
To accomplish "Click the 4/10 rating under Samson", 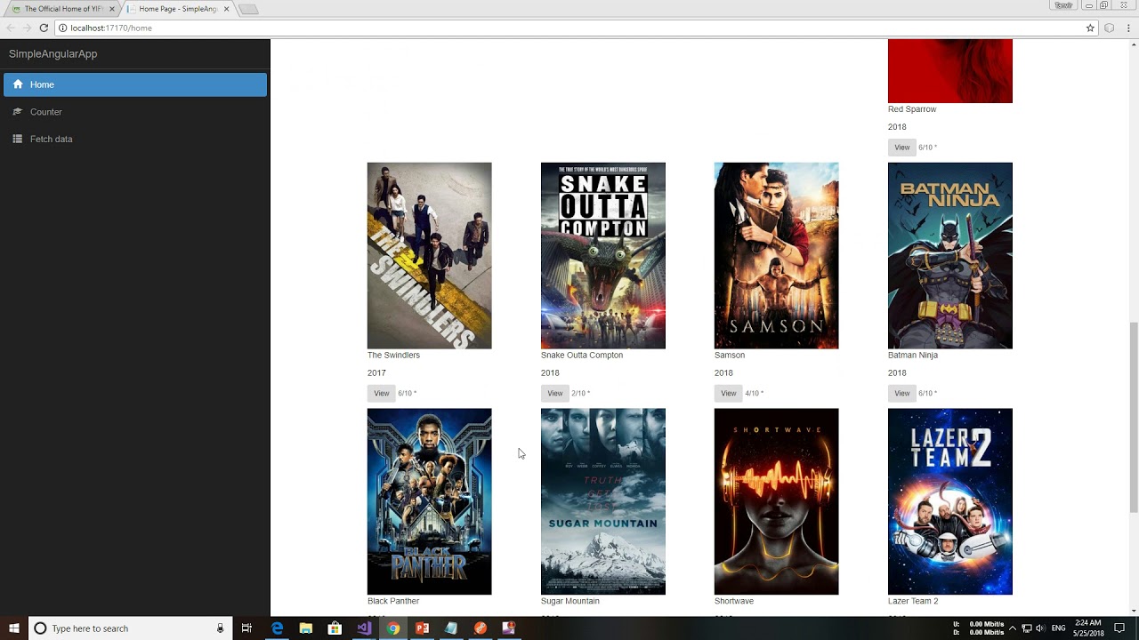I will [754, 393].
